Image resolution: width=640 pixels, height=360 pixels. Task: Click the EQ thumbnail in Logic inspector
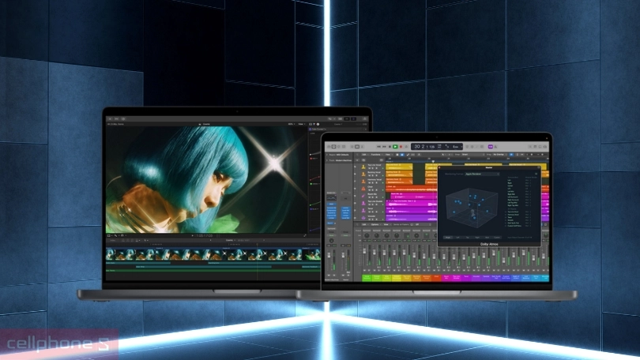pos(331,197)
